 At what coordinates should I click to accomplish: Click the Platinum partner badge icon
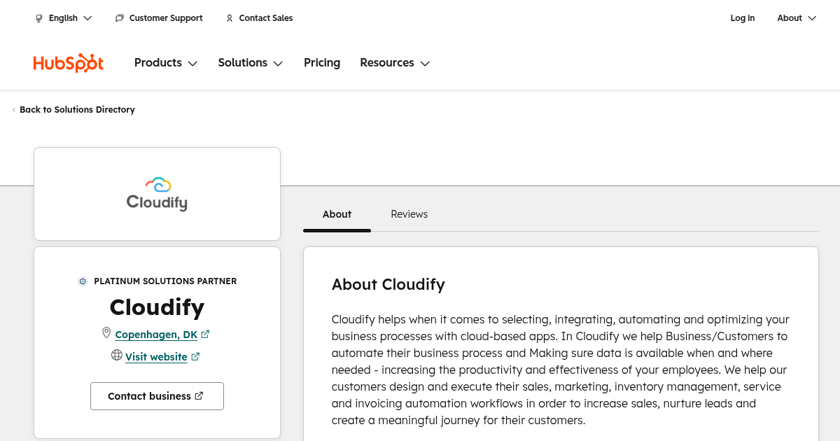[x=83, y=281]
